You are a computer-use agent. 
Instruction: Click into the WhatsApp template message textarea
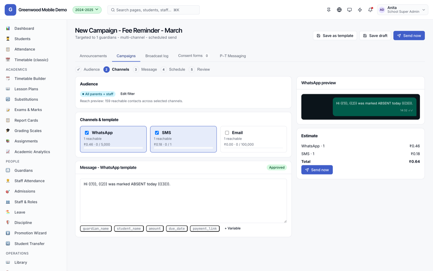pos(183,201)
